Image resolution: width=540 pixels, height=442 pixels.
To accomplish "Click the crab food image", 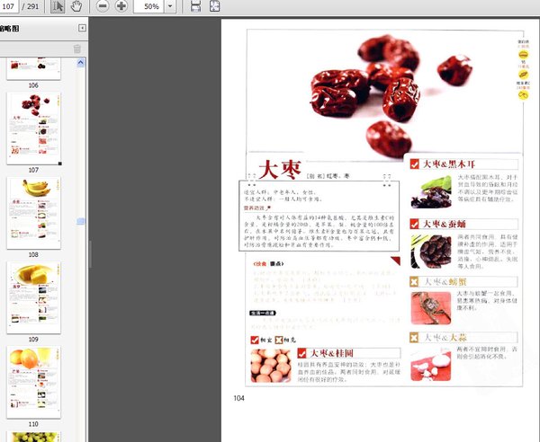I will (431, 308).
